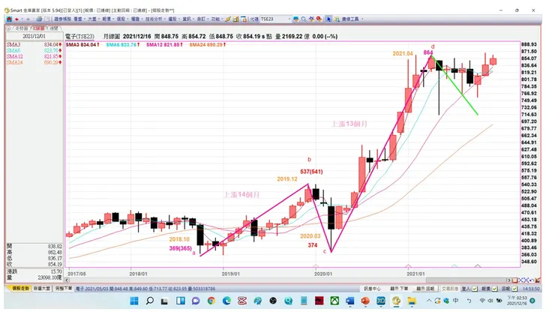Click the SMA24 690.29 legend label above chart

tap(208, 45)
